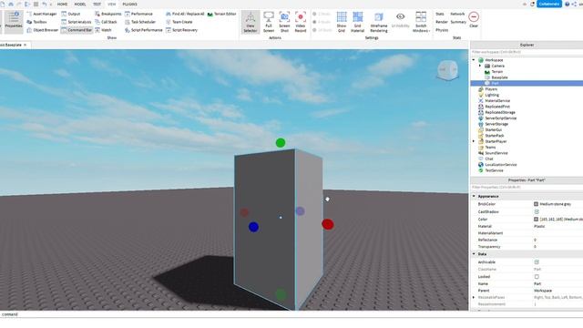This screenshot has width=583, height=328.
Task: Select the 2 Studs grid option
Action: 322,14
